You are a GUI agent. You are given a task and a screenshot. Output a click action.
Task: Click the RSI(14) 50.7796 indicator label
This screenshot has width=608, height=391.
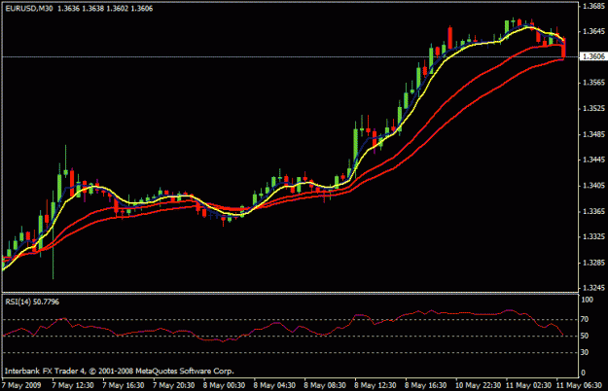pos(32,302)
